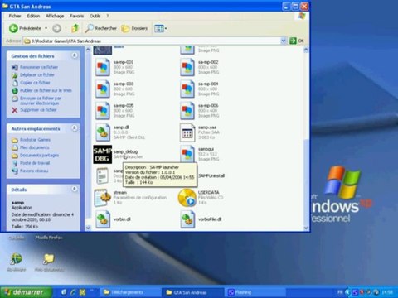Screen dimensions: 398x298
Task: Click the third quick launch icon
Action: (x=82, y=292)
